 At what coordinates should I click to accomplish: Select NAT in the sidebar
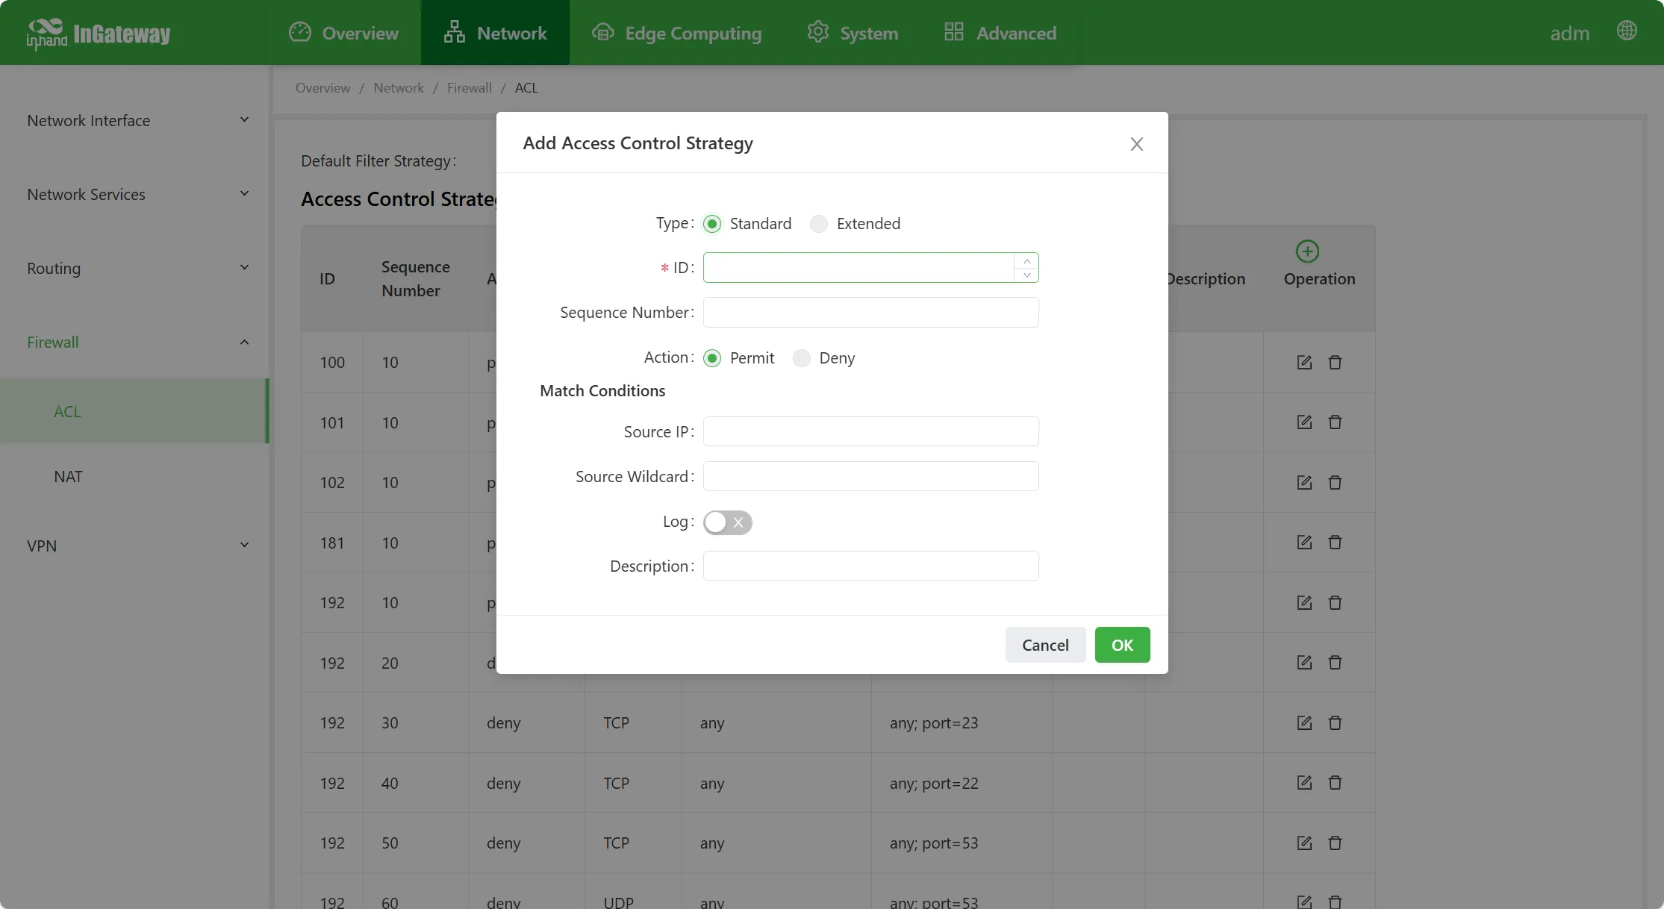(x=134, y=476)
